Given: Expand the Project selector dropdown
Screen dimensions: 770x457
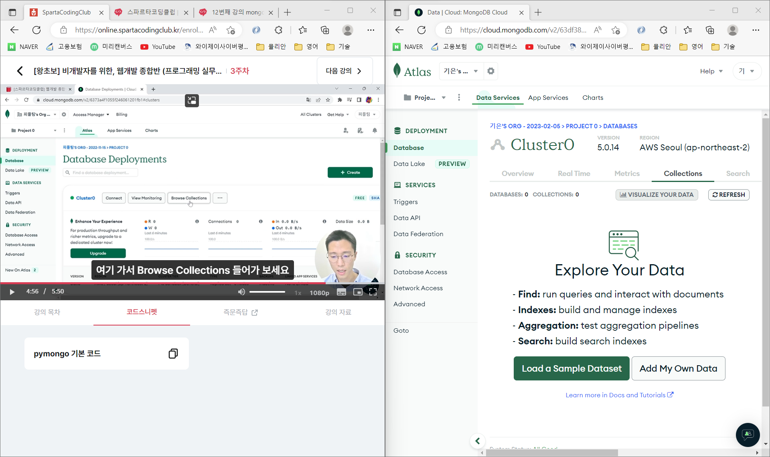Looking at the screenshot, I should coord(425,97).
